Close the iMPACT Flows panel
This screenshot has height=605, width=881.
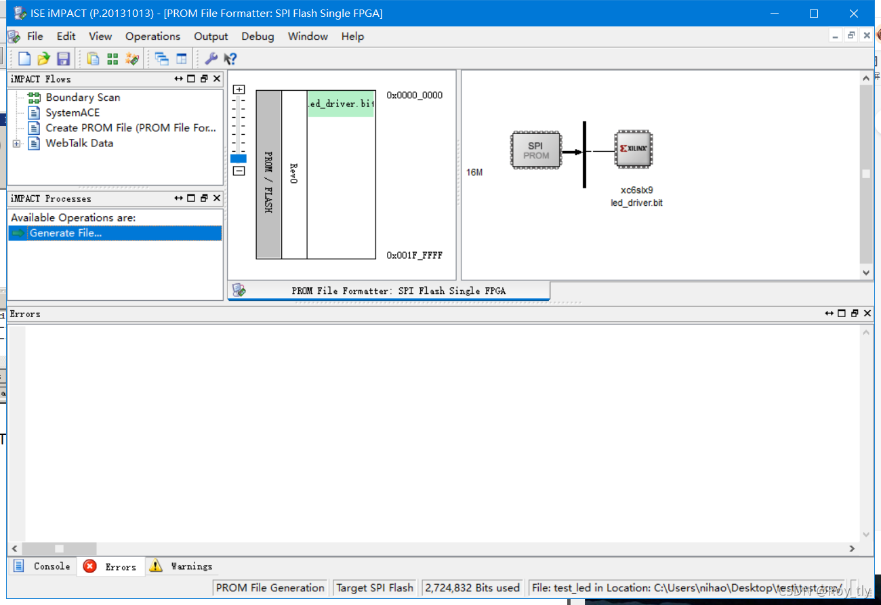(x=217, y=79)
